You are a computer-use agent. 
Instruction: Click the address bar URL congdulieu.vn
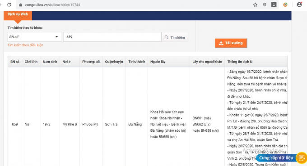pyautogui.click(x=52, y=4)
